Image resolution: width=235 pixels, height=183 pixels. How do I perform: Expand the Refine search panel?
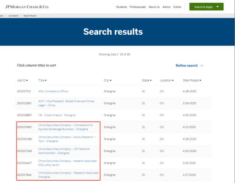[189, 65]
